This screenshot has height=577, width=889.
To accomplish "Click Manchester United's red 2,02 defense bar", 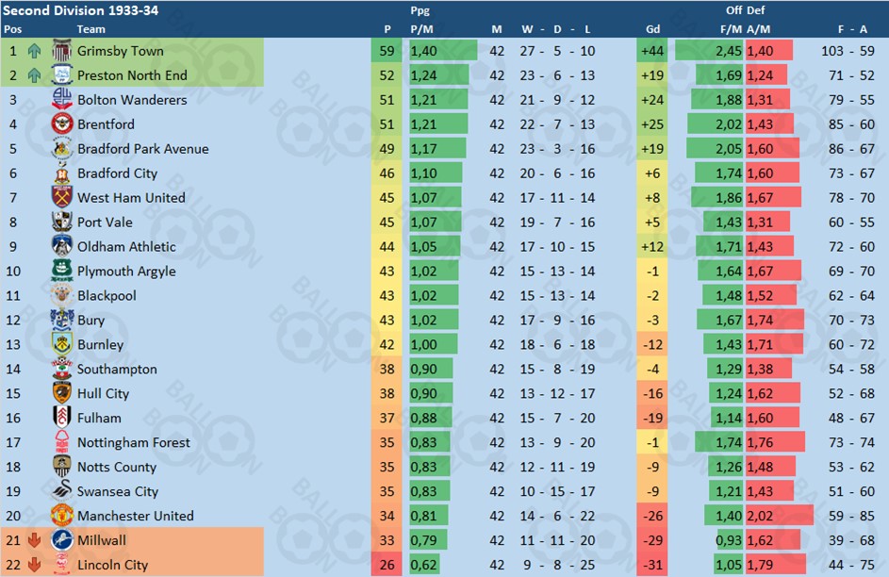I will click(779, 516).
